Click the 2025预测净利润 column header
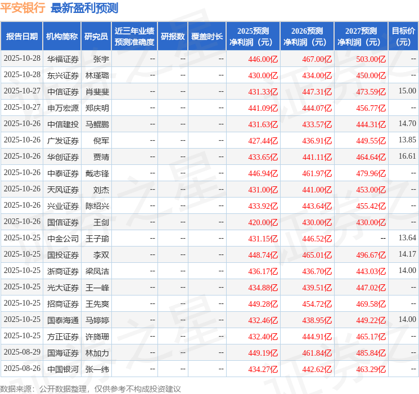Image resolution: width=419 pixels, height=394 pixels. tap(253, 37)
